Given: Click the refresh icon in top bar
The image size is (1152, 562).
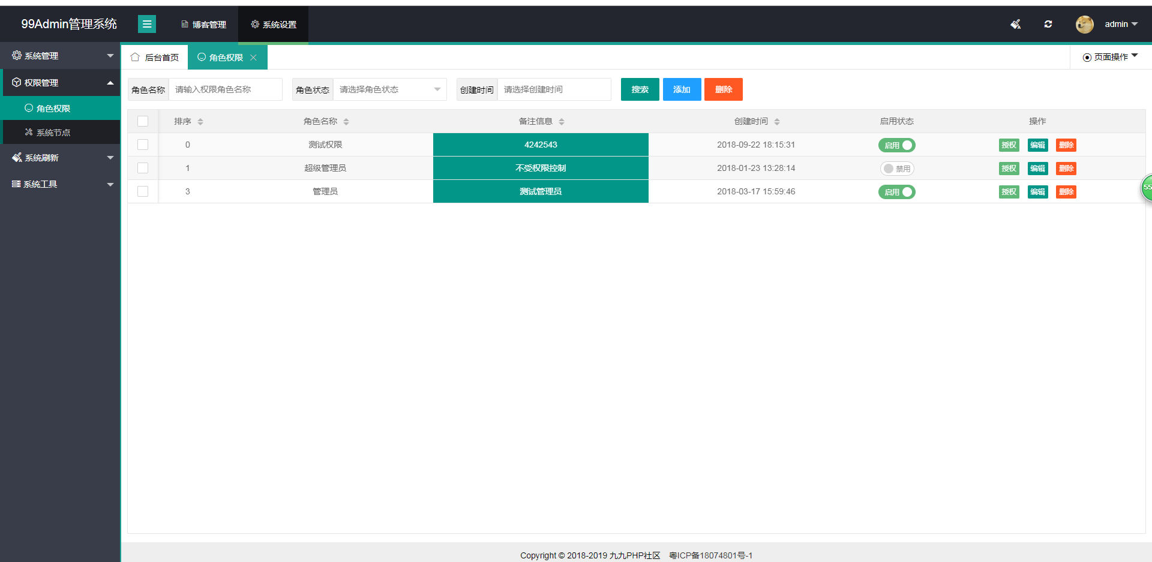Looking at the screenshot, I should (1048, 24).
